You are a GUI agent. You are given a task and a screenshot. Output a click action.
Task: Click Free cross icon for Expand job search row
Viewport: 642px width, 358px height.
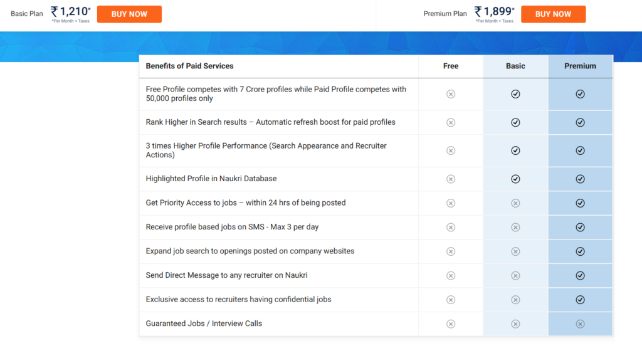pyautogui.click(x=451, y=251)
